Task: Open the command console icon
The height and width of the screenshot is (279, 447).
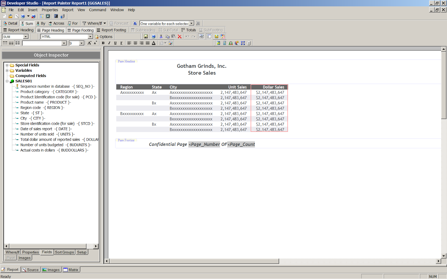Action: click(56, 16)
